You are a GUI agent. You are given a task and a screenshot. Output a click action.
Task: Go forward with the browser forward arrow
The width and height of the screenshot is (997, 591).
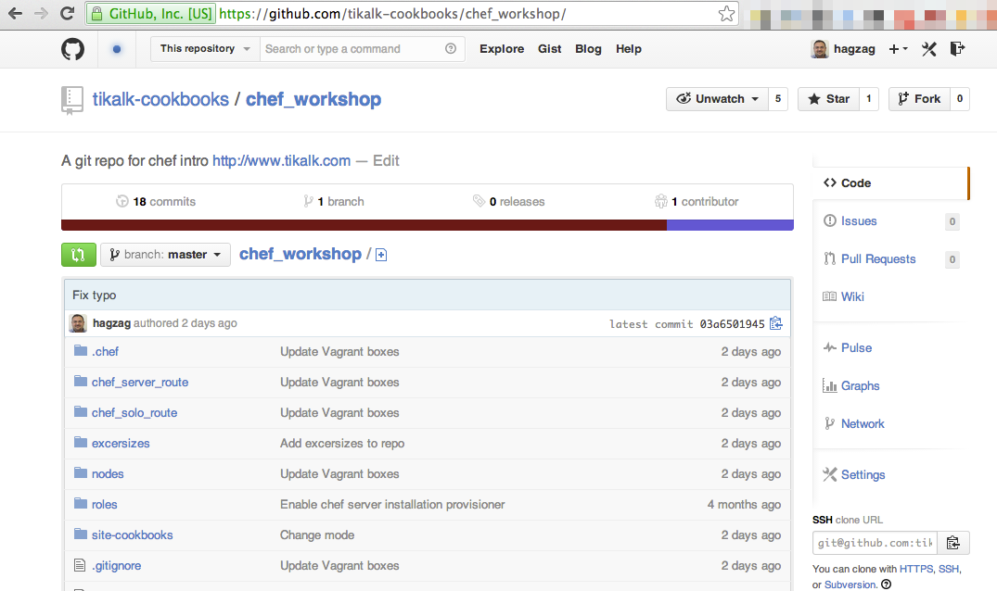point(42,13)
